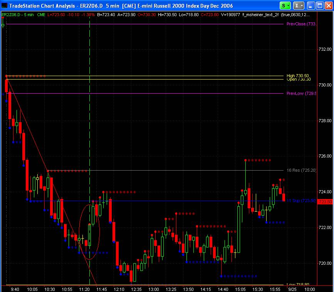Select the !!_msheiner_text_2f indicator name
Image resolution: width=334 pixels, height=292 pixels.
260,15
